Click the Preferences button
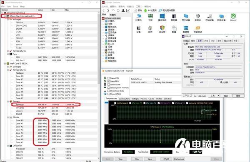This screenshot has height=162, width=250. [x=179, y=159]
